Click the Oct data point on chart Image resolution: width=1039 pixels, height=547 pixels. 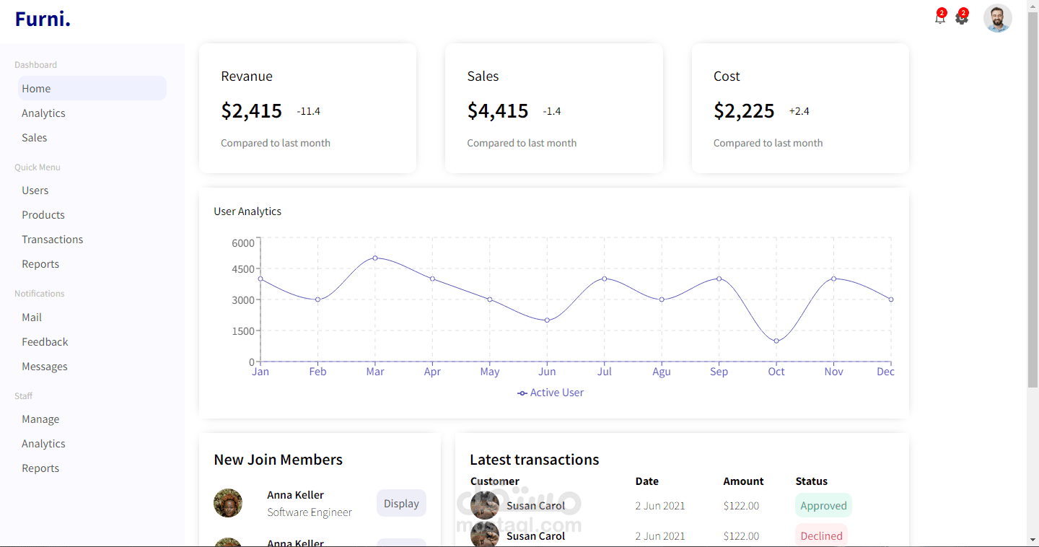776,341
